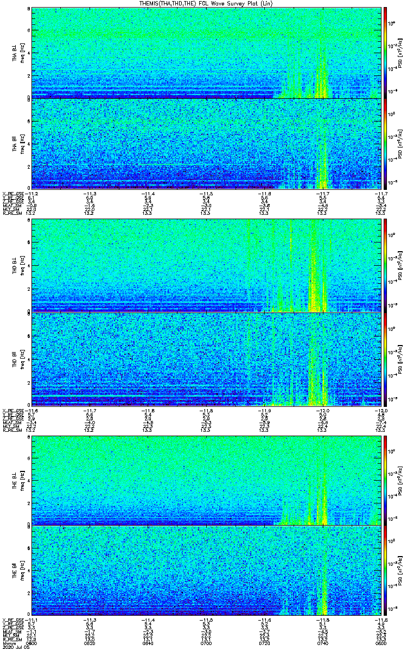Image resolution: width=407 pixels, height=651 pixels.
Task: Click the "-11.1" X_RE_GSE value under THE
Action: [31, 621]
